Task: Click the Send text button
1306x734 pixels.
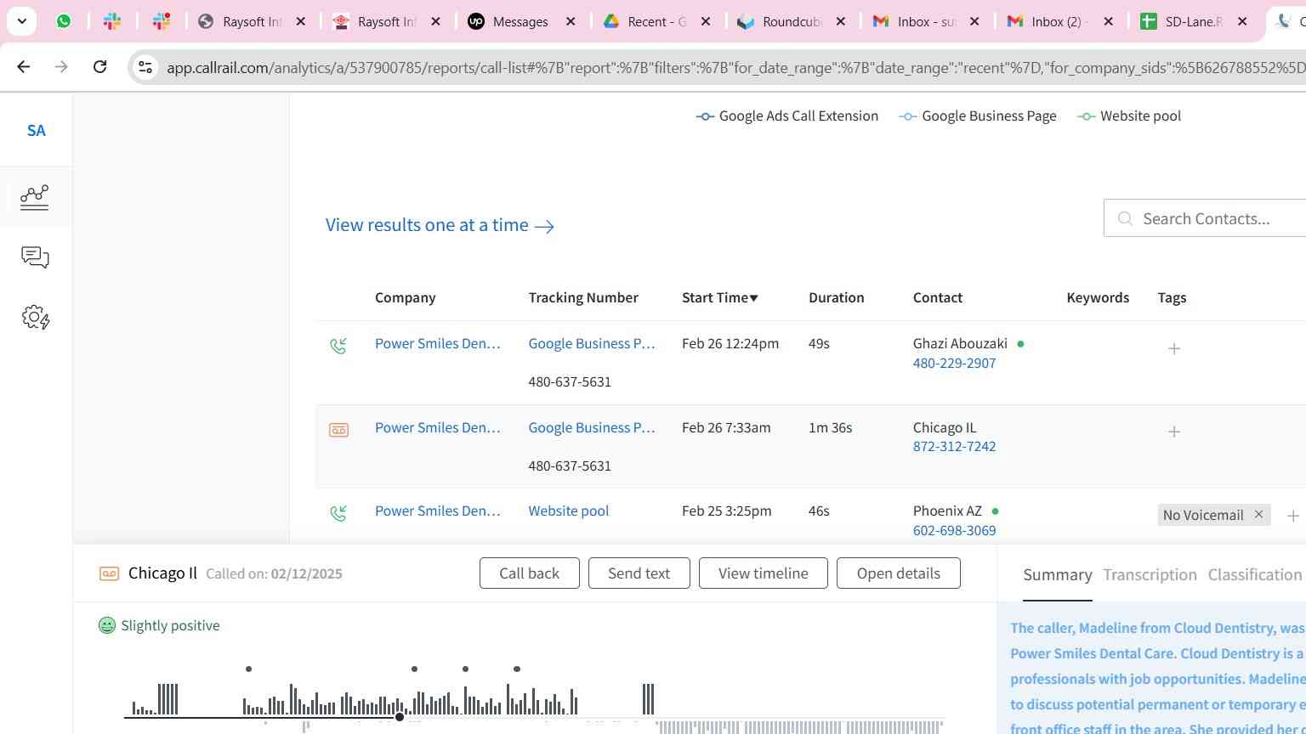Action: pyautogui.click(x=639, y=573)
